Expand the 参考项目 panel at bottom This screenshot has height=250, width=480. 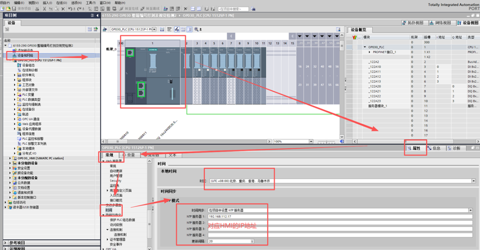(x=5, y=242)
